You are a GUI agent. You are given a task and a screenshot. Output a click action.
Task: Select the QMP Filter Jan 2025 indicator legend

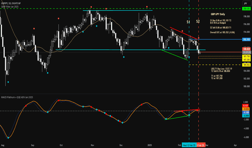coord(10,7)
